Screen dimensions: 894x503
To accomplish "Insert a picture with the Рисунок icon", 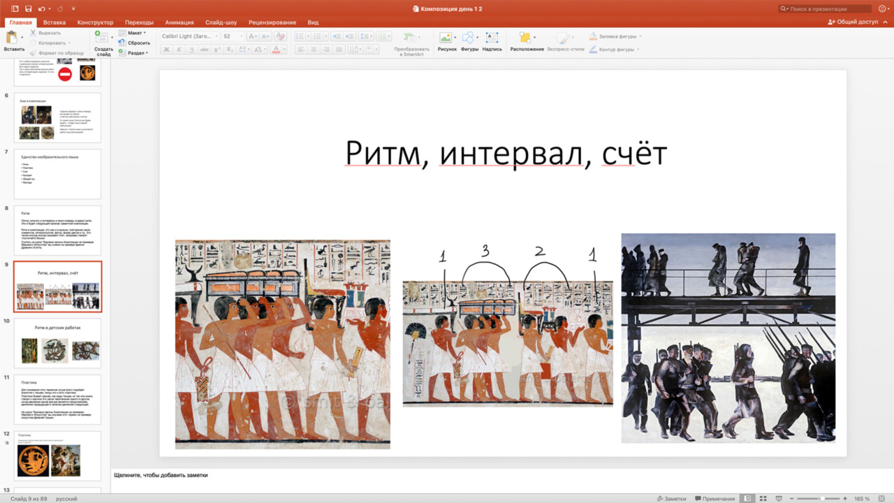I will tap(446, 38).
